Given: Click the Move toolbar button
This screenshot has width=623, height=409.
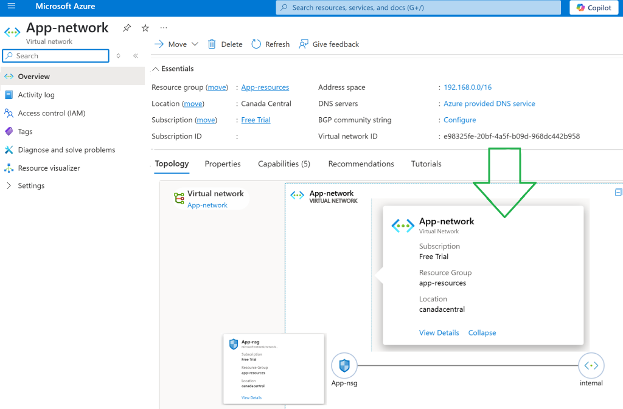Looking at the screenshot, I should tap(170, 44).
